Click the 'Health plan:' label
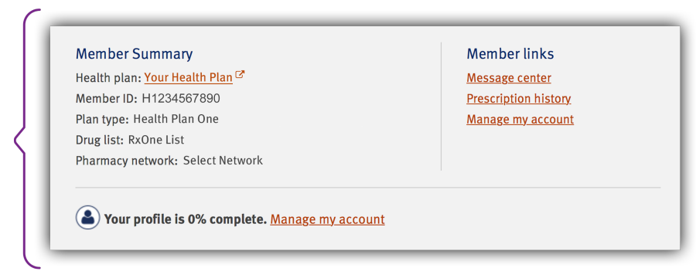The image size is (696, 278). tap(108, 78)
